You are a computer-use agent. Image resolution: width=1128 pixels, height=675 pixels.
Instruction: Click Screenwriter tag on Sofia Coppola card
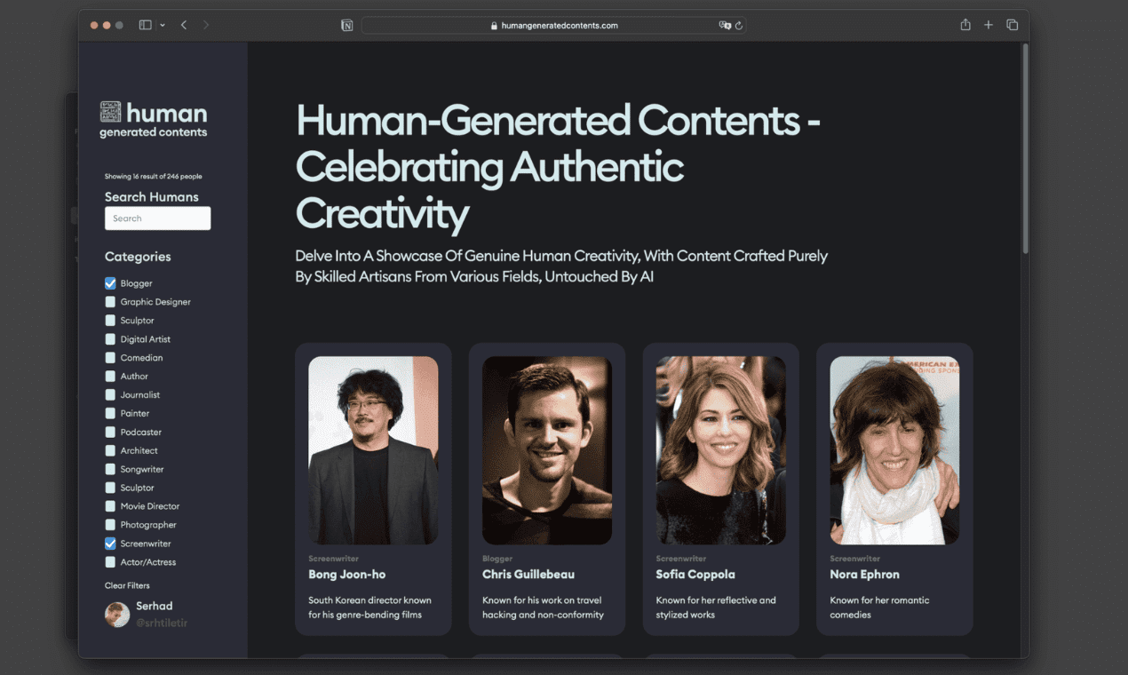pyautogui.click(x=682, y=559)
